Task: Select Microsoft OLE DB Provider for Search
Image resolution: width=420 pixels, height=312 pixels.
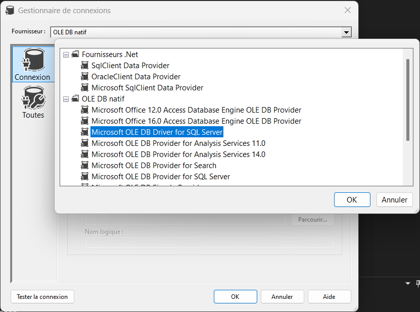Action: pos(154,166)
